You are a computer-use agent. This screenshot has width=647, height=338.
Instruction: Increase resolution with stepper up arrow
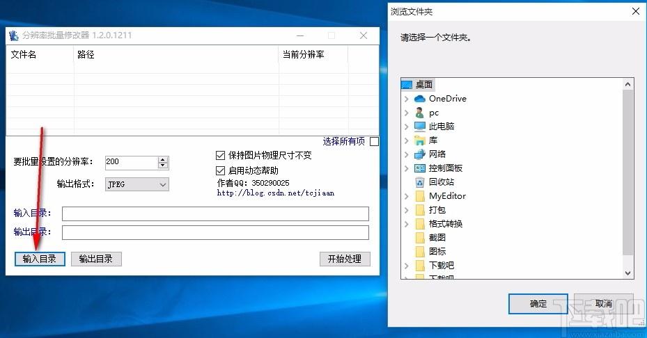[163, 159]
